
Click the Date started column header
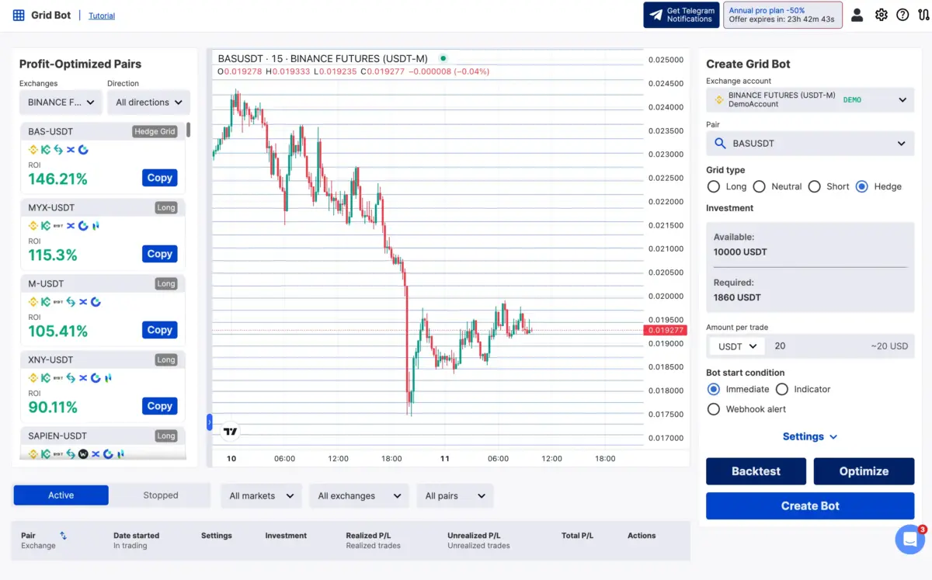pyautogui.click(x=136, y=536)
